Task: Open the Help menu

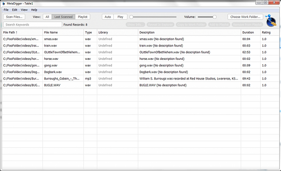Action: coord(34,10)
